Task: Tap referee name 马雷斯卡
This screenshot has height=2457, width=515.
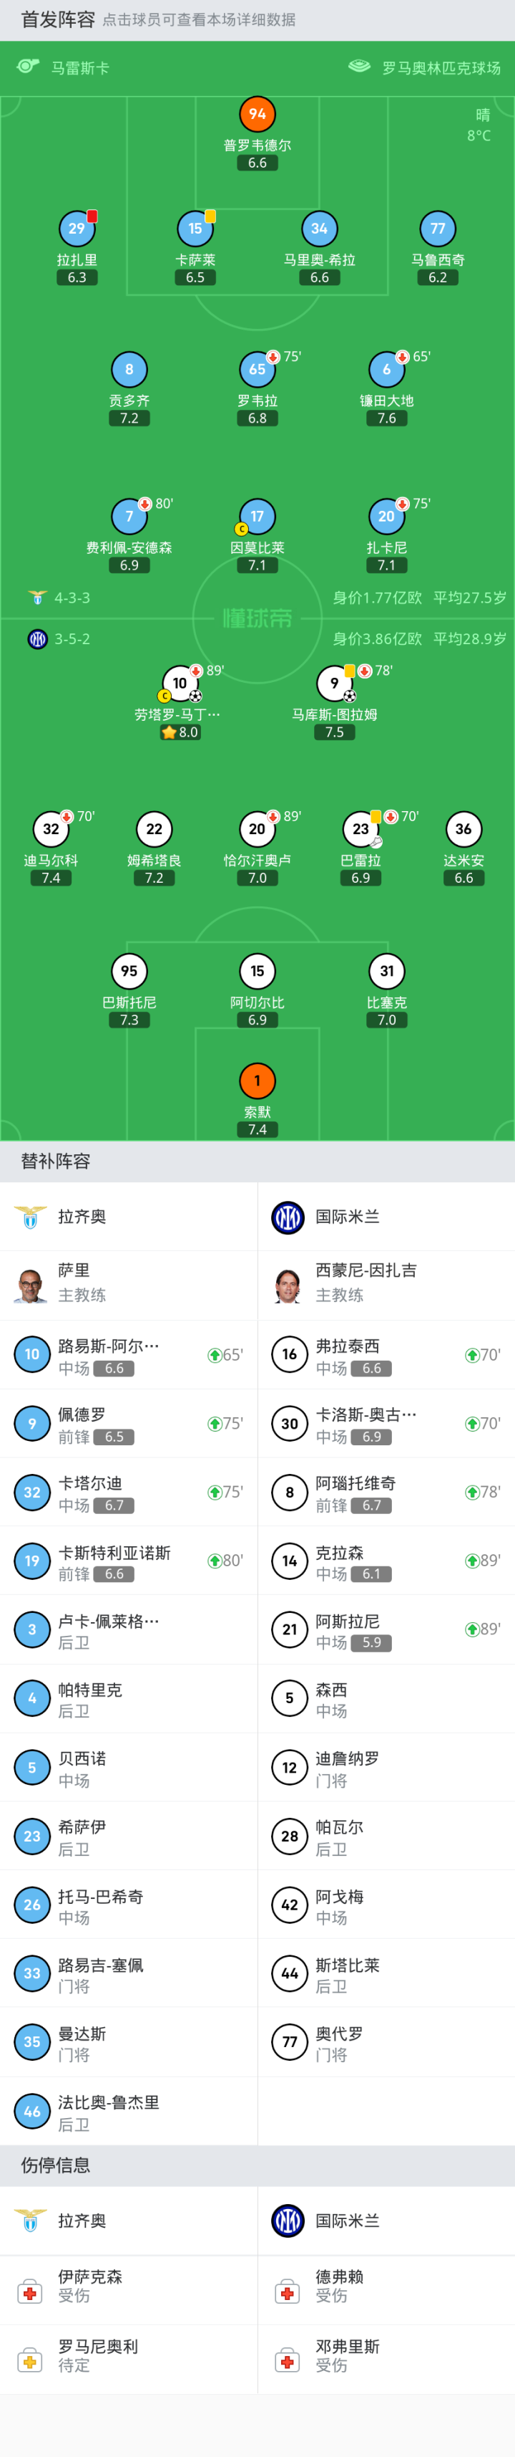Action: (x=80, y=68)
